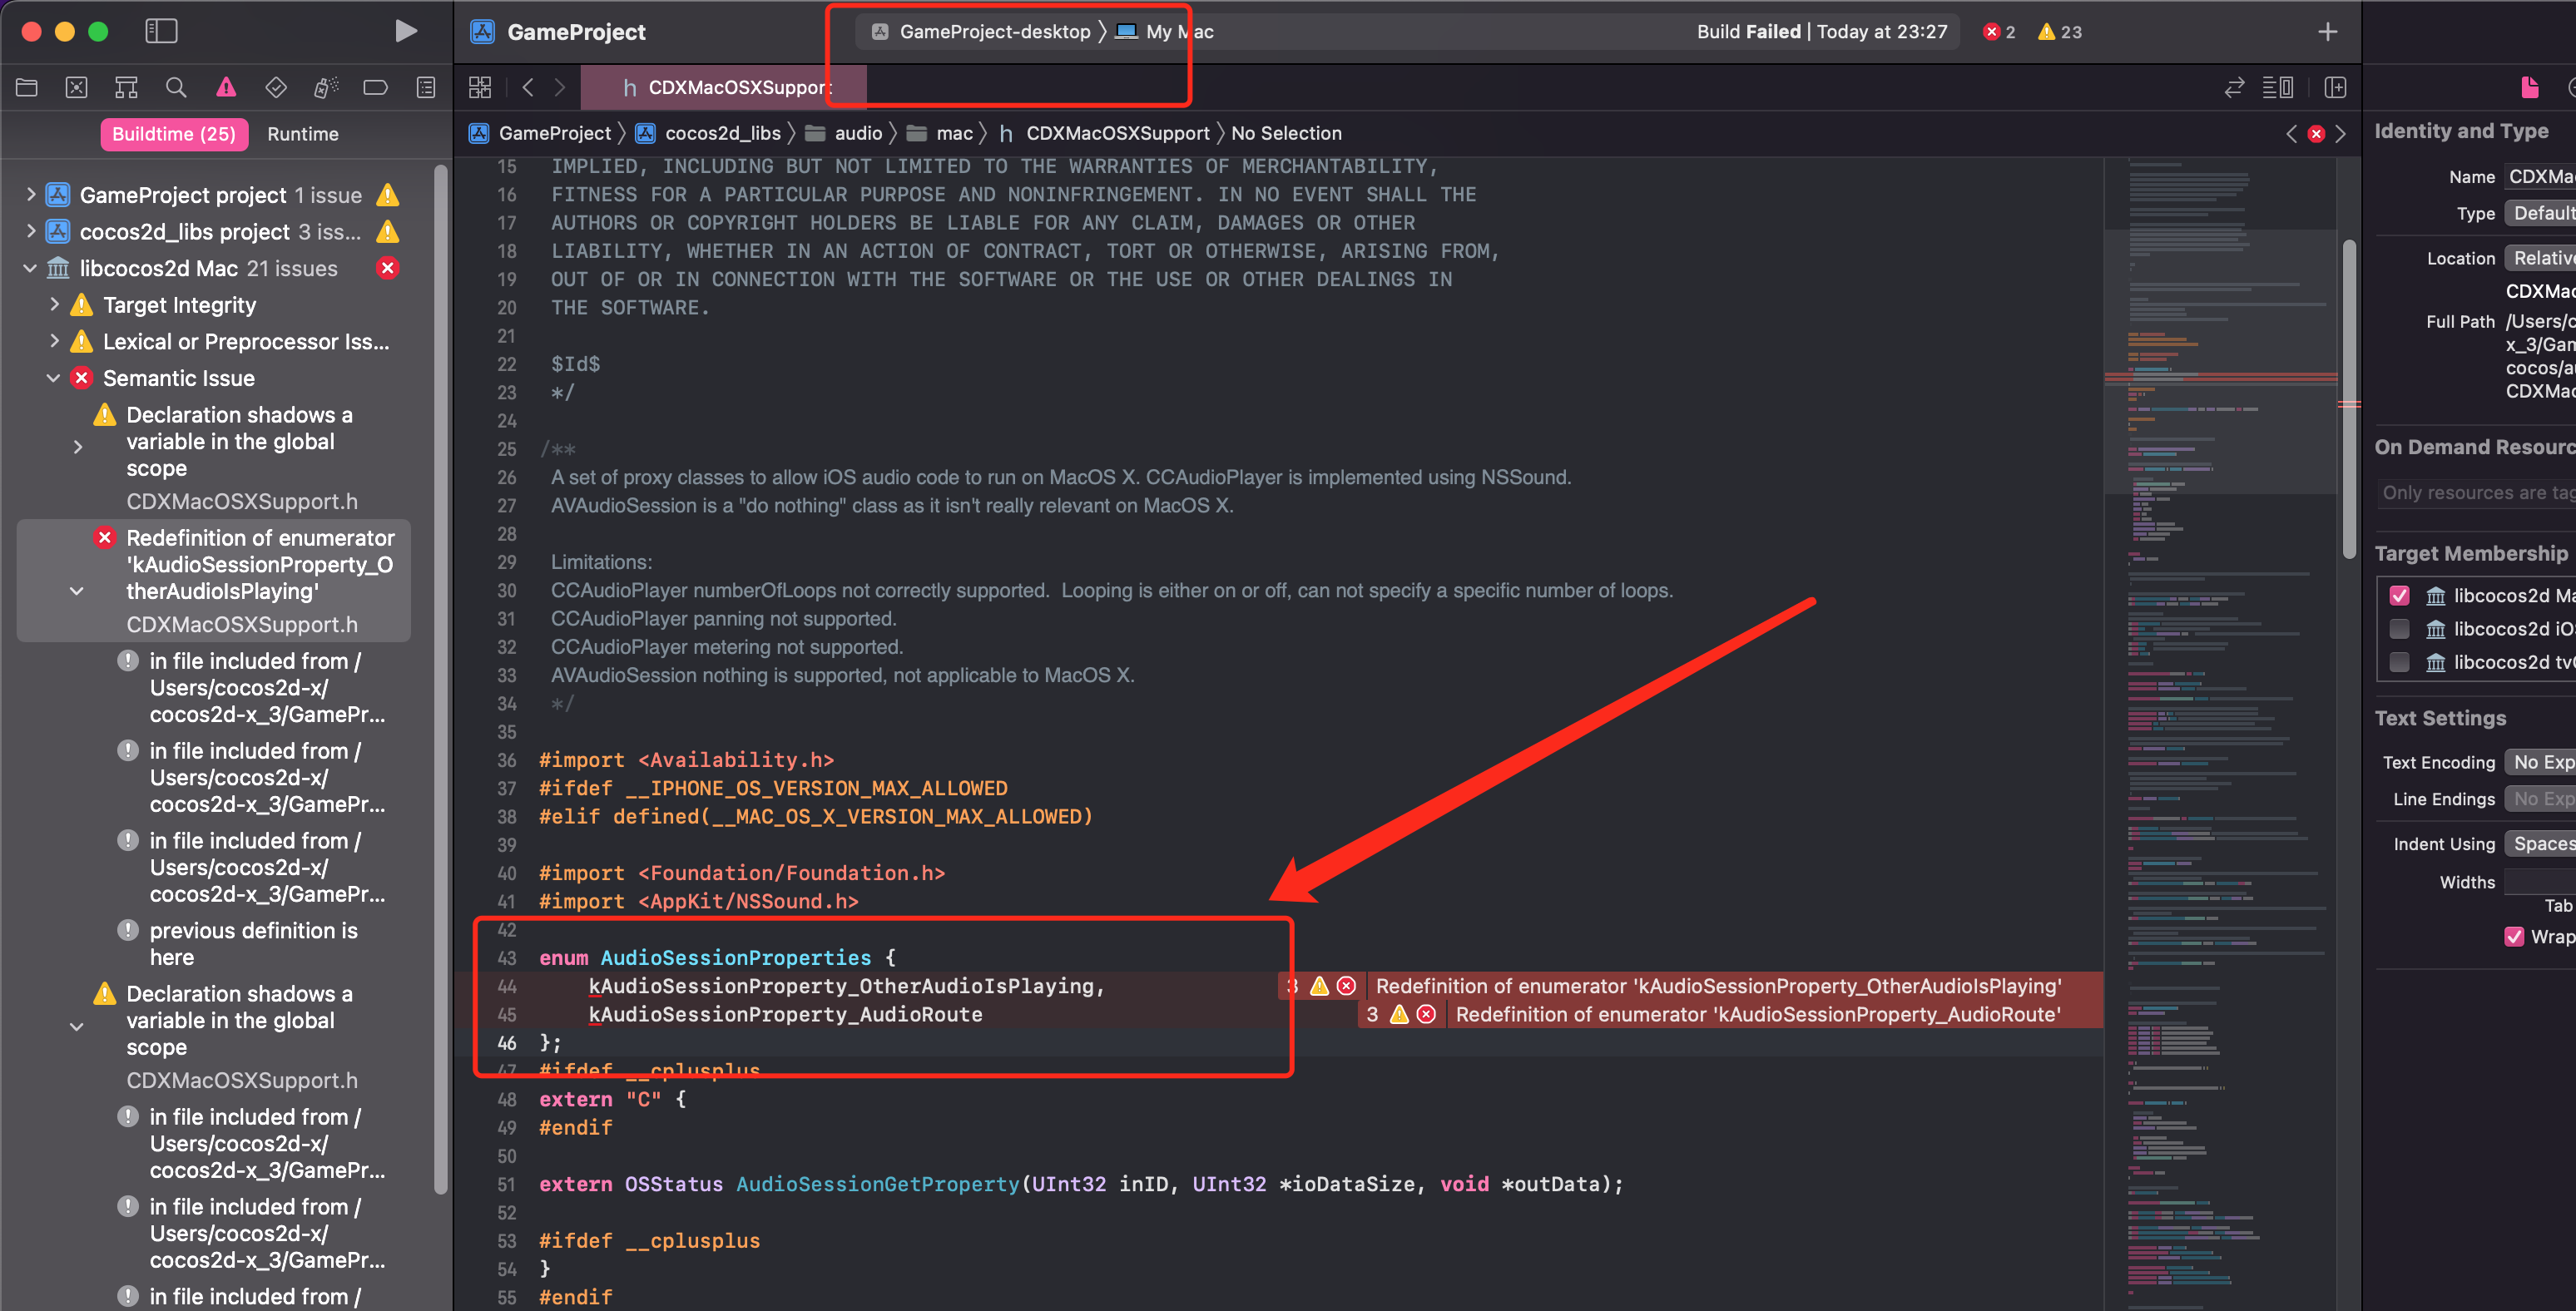Uncheck the libcocos2d Mac target membership

point(2399,595)
